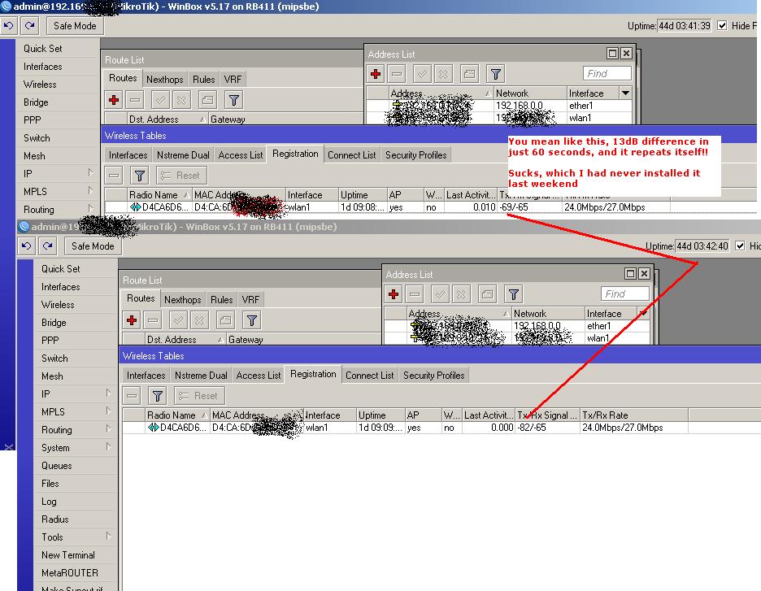This screenshot has height=591, width=761.
Task: Switch to Nstreme Dual tab in lower Wireless Tables
Action: [201, 375]
